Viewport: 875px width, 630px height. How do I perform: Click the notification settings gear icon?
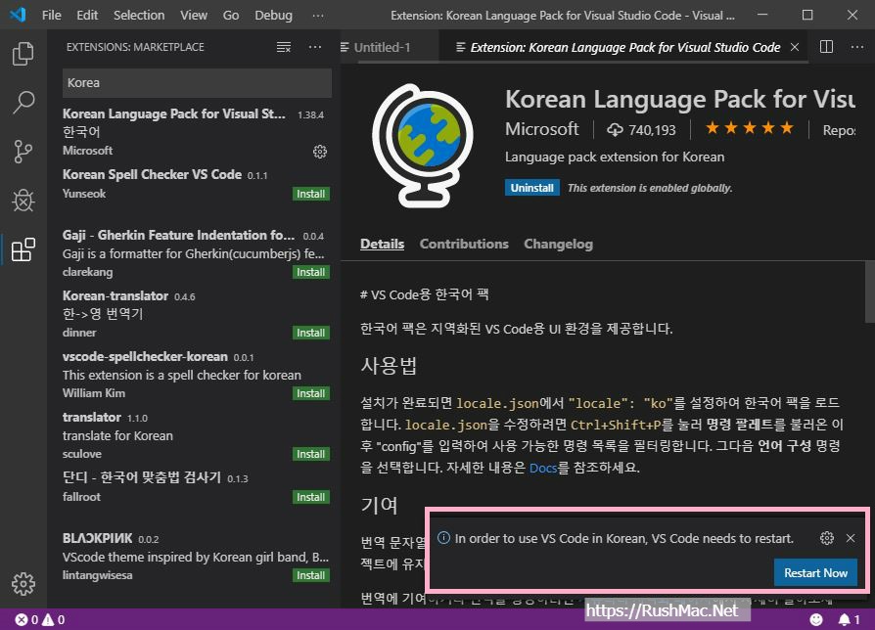826,538
